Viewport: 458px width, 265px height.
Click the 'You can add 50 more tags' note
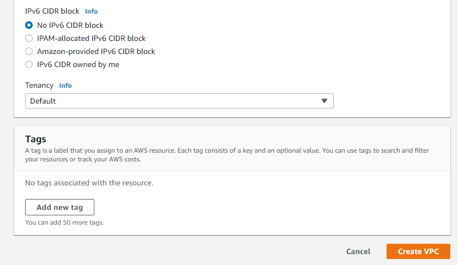click(x=64, y=222)
